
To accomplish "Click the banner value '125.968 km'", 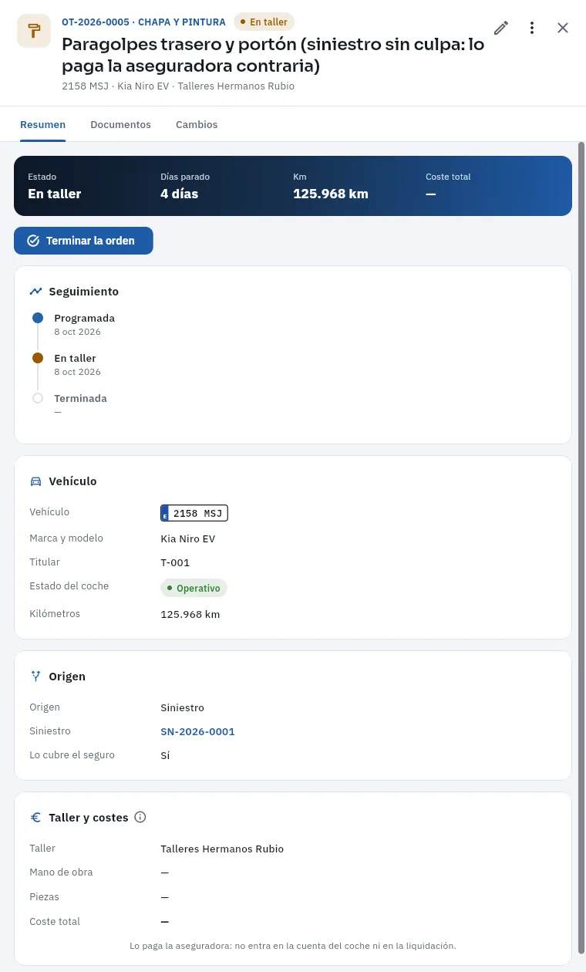I will pos(331,194).
